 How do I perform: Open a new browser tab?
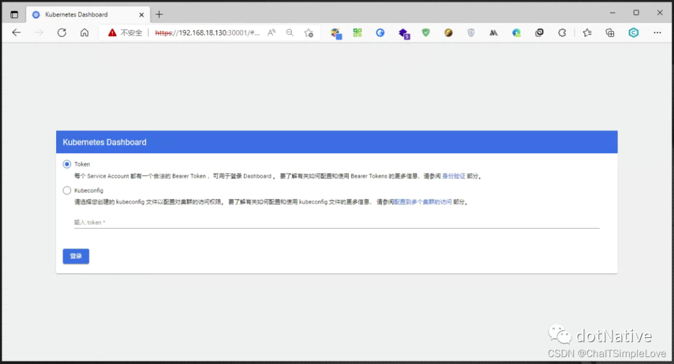159,14
